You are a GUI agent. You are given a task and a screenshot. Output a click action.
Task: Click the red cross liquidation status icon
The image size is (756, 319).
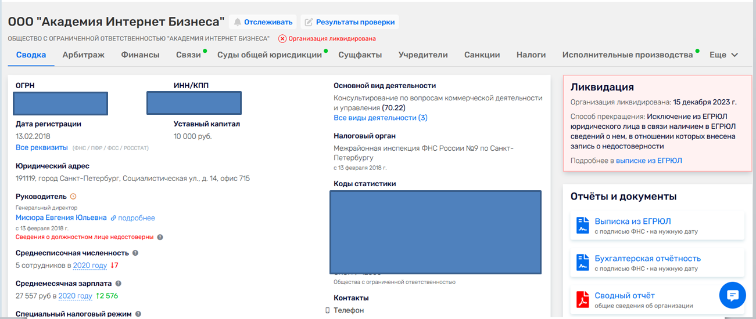point(282,39)
